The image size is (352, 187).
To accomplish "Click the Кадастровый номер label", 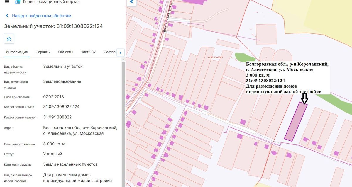I will pos(19,107).
